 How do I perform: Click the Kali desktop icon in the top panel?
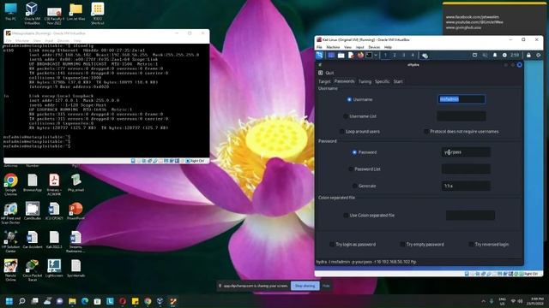point(331,55)
